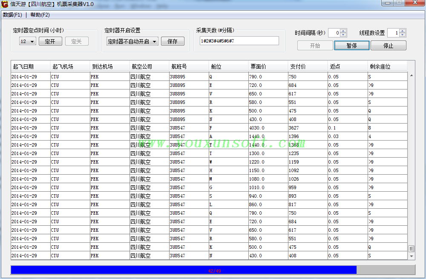Select pay price 1026 cell
The width and height of the screenshot is (426, 279).
point(308,179)
